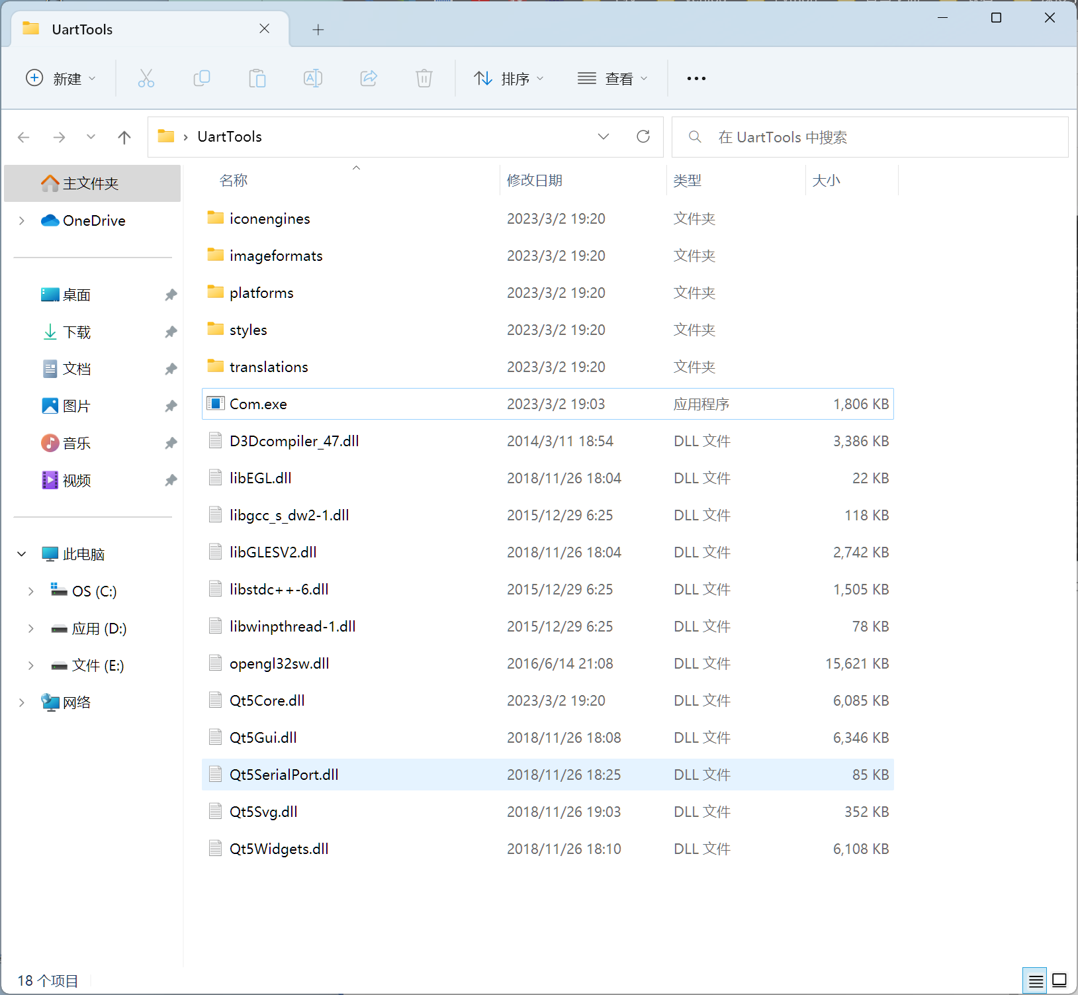Select the styles folder
This screenshot has height=995, width=1078.
pos(548,330)
